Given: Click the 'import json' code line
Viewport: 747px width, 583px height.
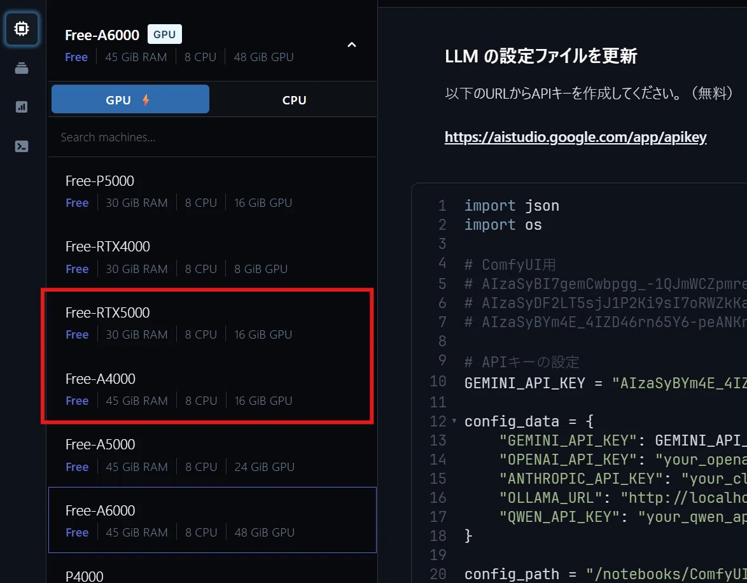Looking at the screenshot, I should pyautogui.click(x=512, y=206).
